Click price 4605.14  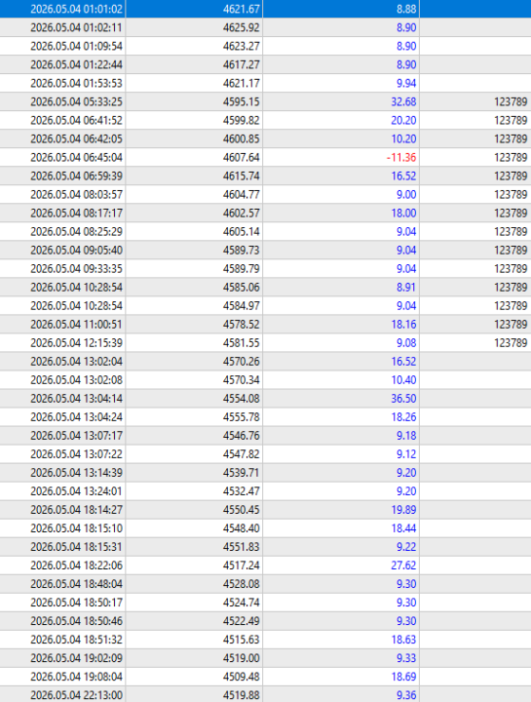click(x=241, y=232)
